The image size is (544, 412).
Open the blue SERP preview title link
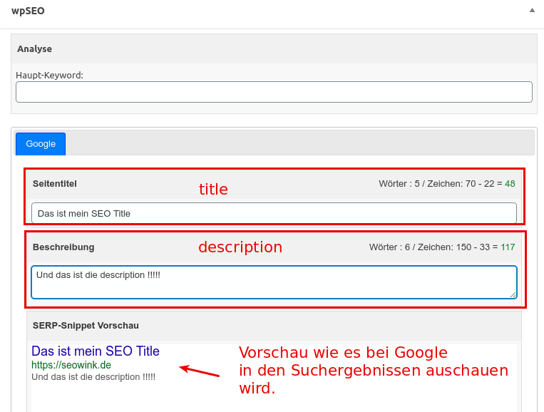click(x=96, y=351)
